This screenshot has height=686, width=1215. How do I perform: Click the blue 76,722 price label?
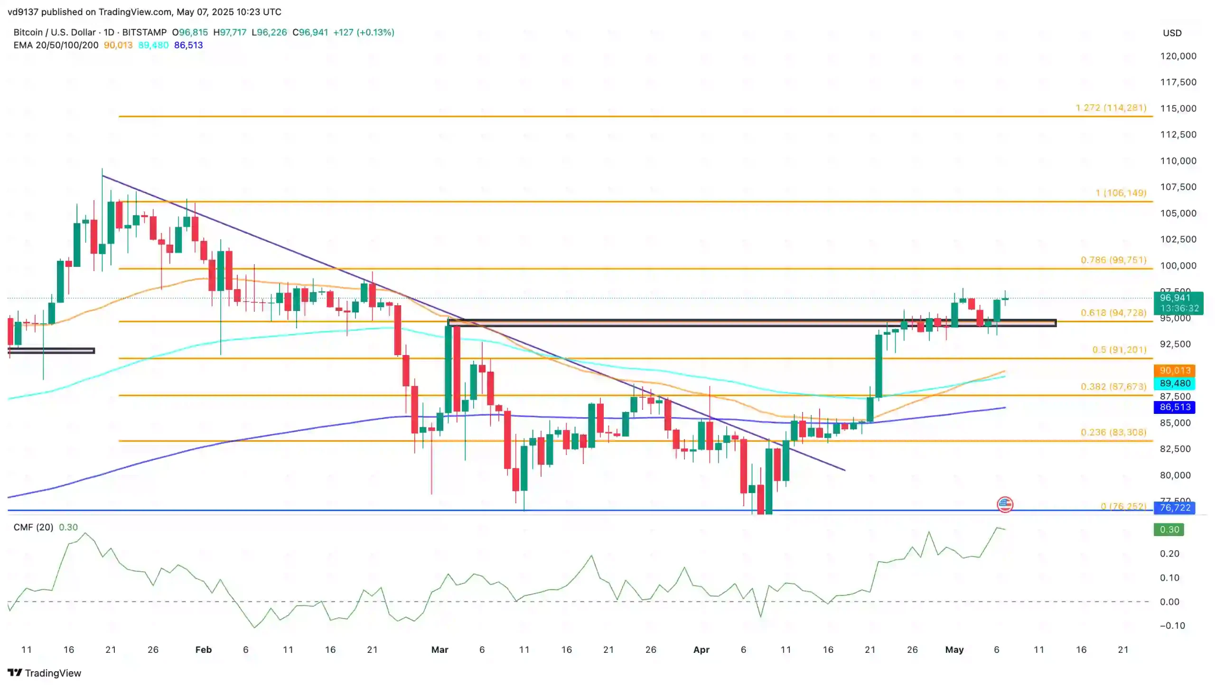(1174, 508)
